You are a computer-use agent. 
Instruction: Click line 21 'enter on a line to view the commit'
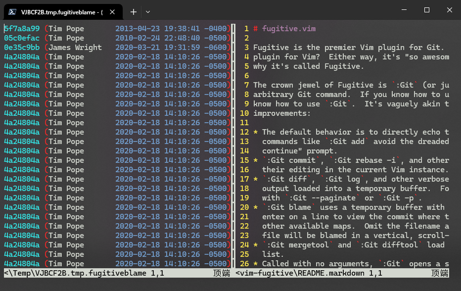[356, 217]
